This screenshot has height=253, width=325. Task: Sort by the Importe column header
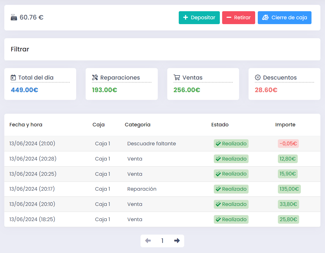285,125
